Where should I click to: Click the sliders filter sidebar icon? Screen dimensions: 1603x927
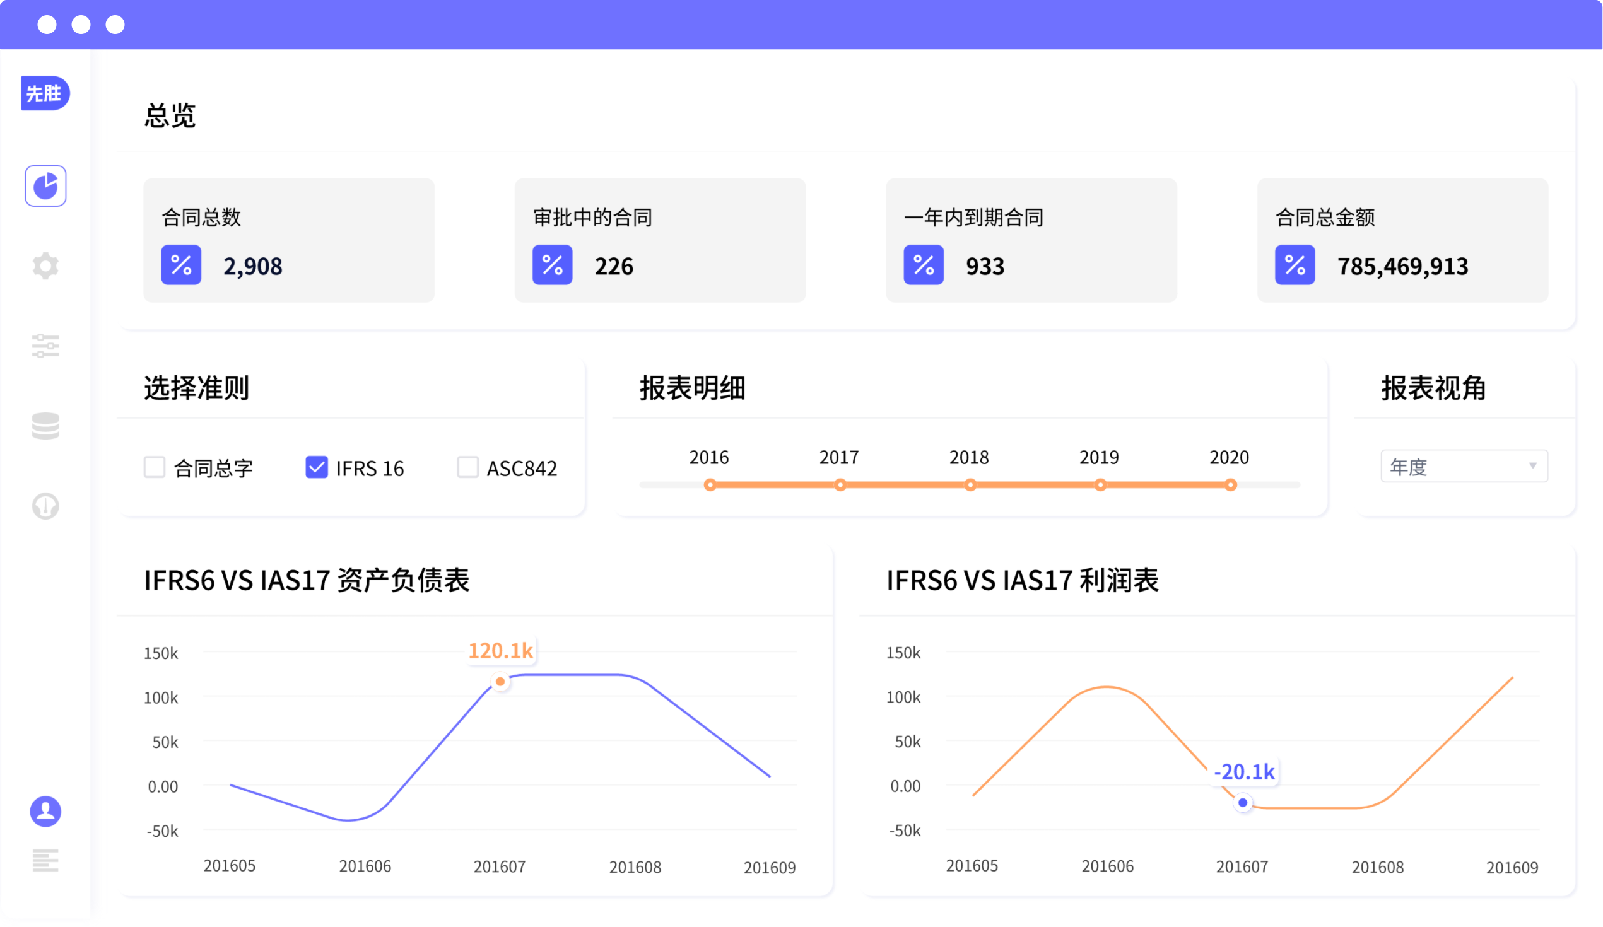(x=45, y=346)
